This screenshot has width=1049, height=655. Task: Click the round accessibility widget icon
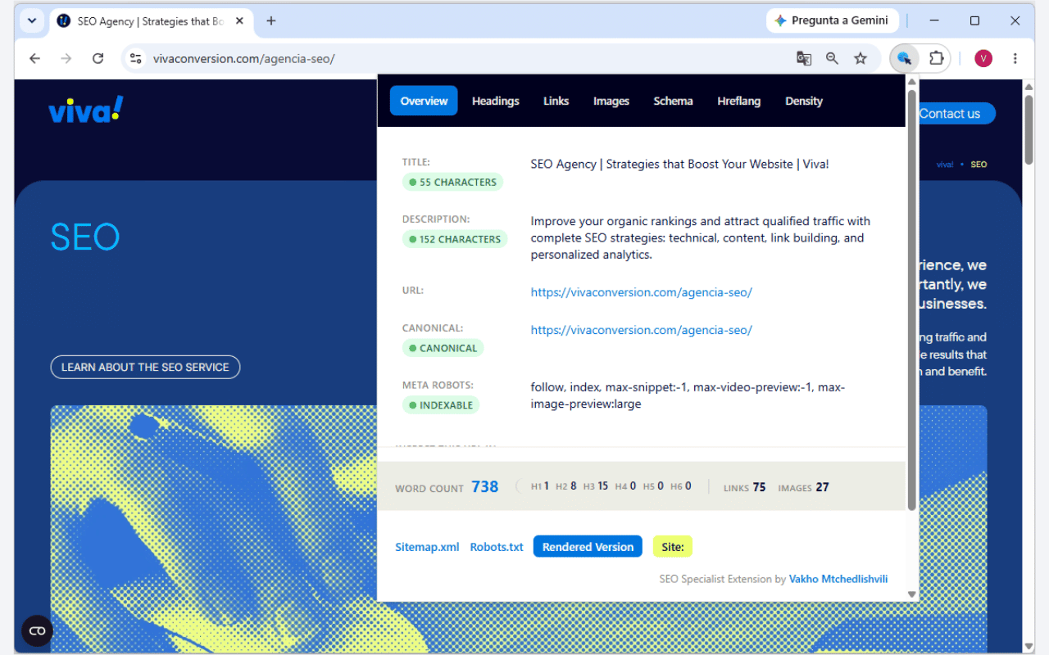tap(37, 630)
